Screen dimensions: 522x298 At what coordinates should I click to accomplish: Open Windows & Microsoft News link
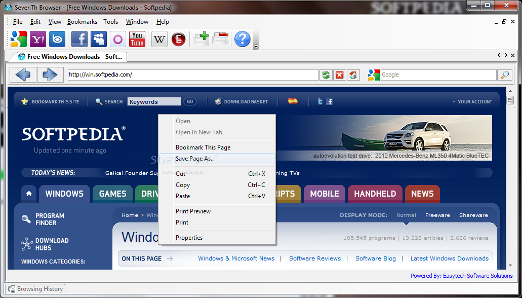coord(236,258)
